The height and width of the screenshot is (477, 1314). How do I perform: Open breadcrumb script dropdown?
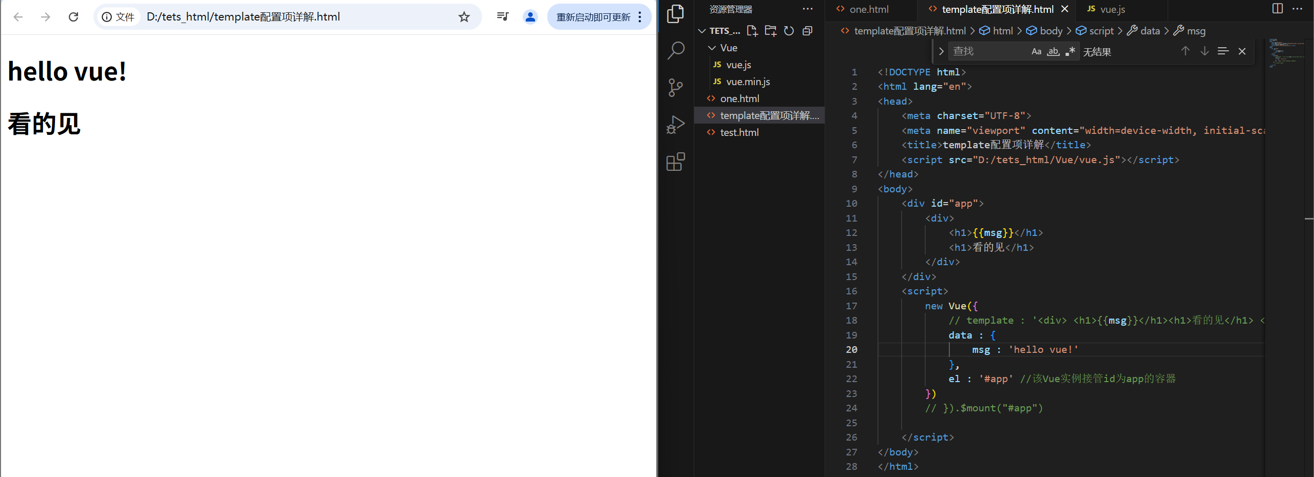tap(1095, 31)
